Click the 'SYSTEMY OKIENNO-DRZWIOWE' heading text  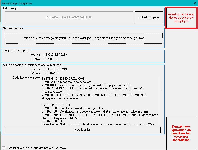point(63,79)
